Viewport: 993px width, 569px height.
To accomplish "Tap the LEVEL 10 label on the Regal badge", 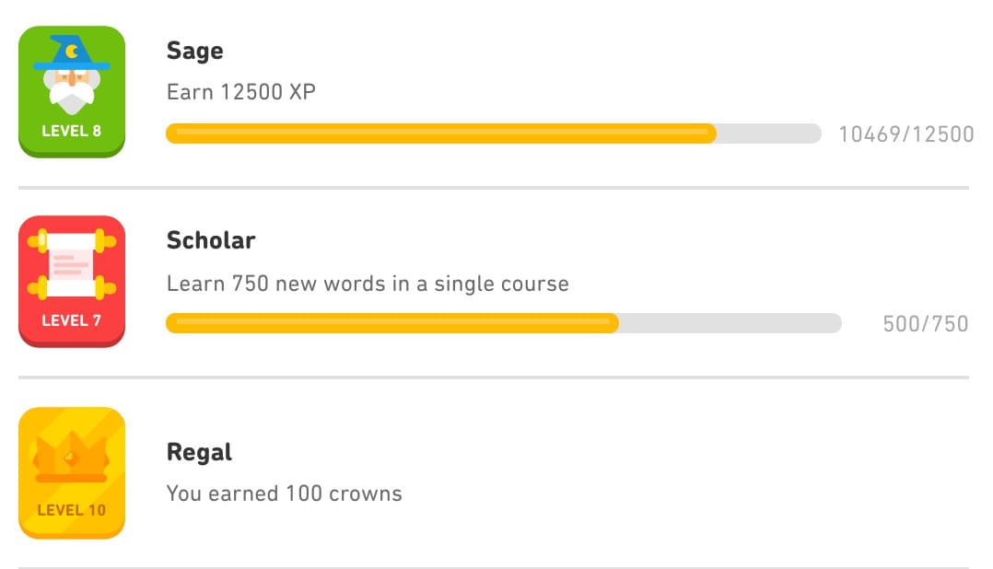I will point(72,510).
